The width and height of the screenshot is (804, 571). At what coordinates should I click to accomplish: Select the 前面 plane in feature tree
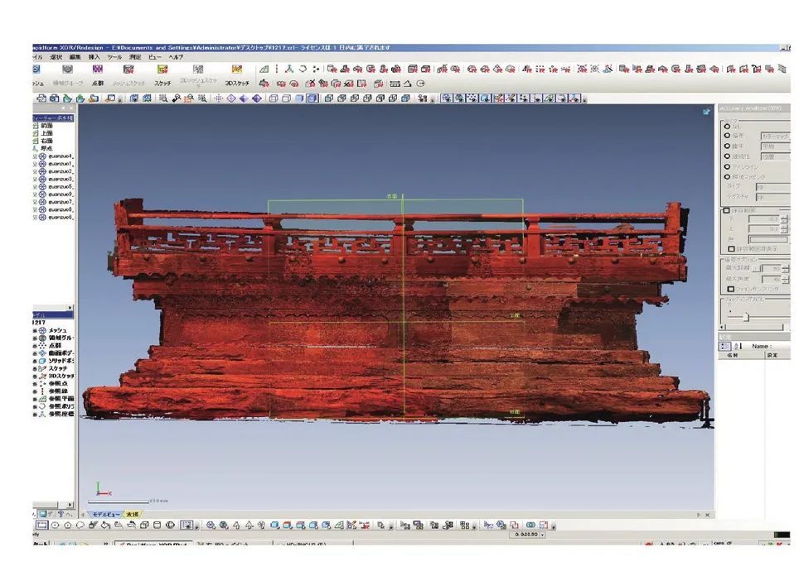pos(46,126)
